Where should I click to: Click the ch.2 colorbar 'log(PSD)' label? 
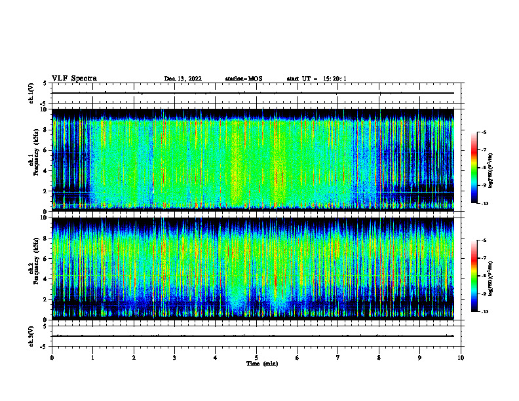491,278
